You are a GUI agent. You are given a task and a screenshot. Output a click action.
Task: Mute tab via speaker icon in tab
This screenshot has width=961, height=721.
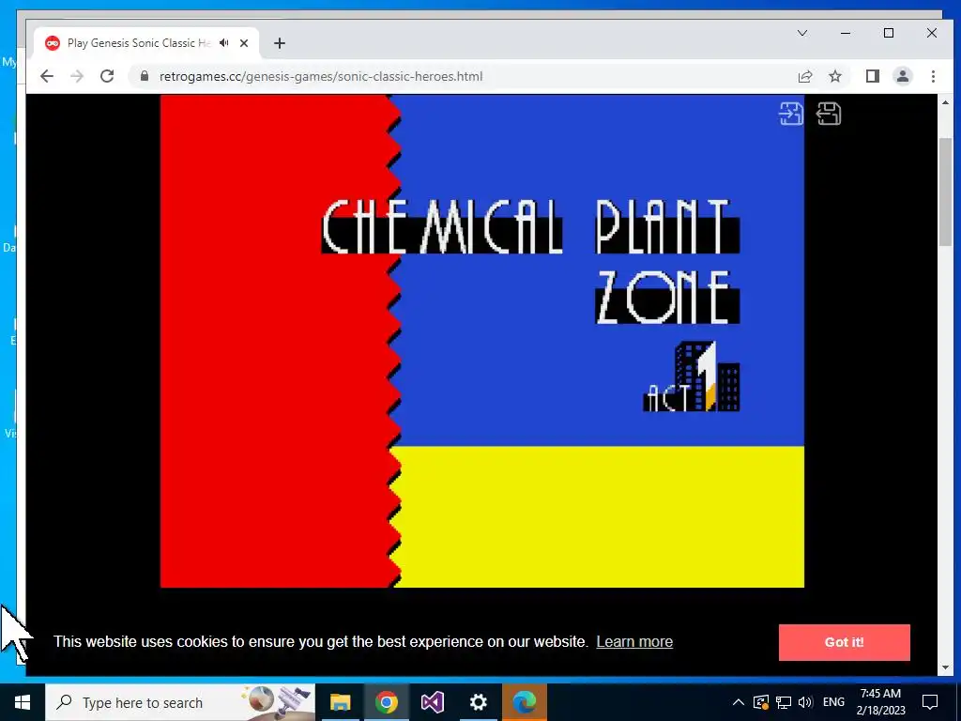coord(224,43)
